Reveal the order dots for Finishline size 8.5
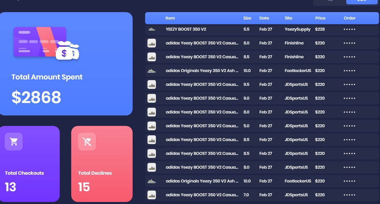The width and height of the screenshot is (380, 204). pyautogui.click(x=349, y=57)
